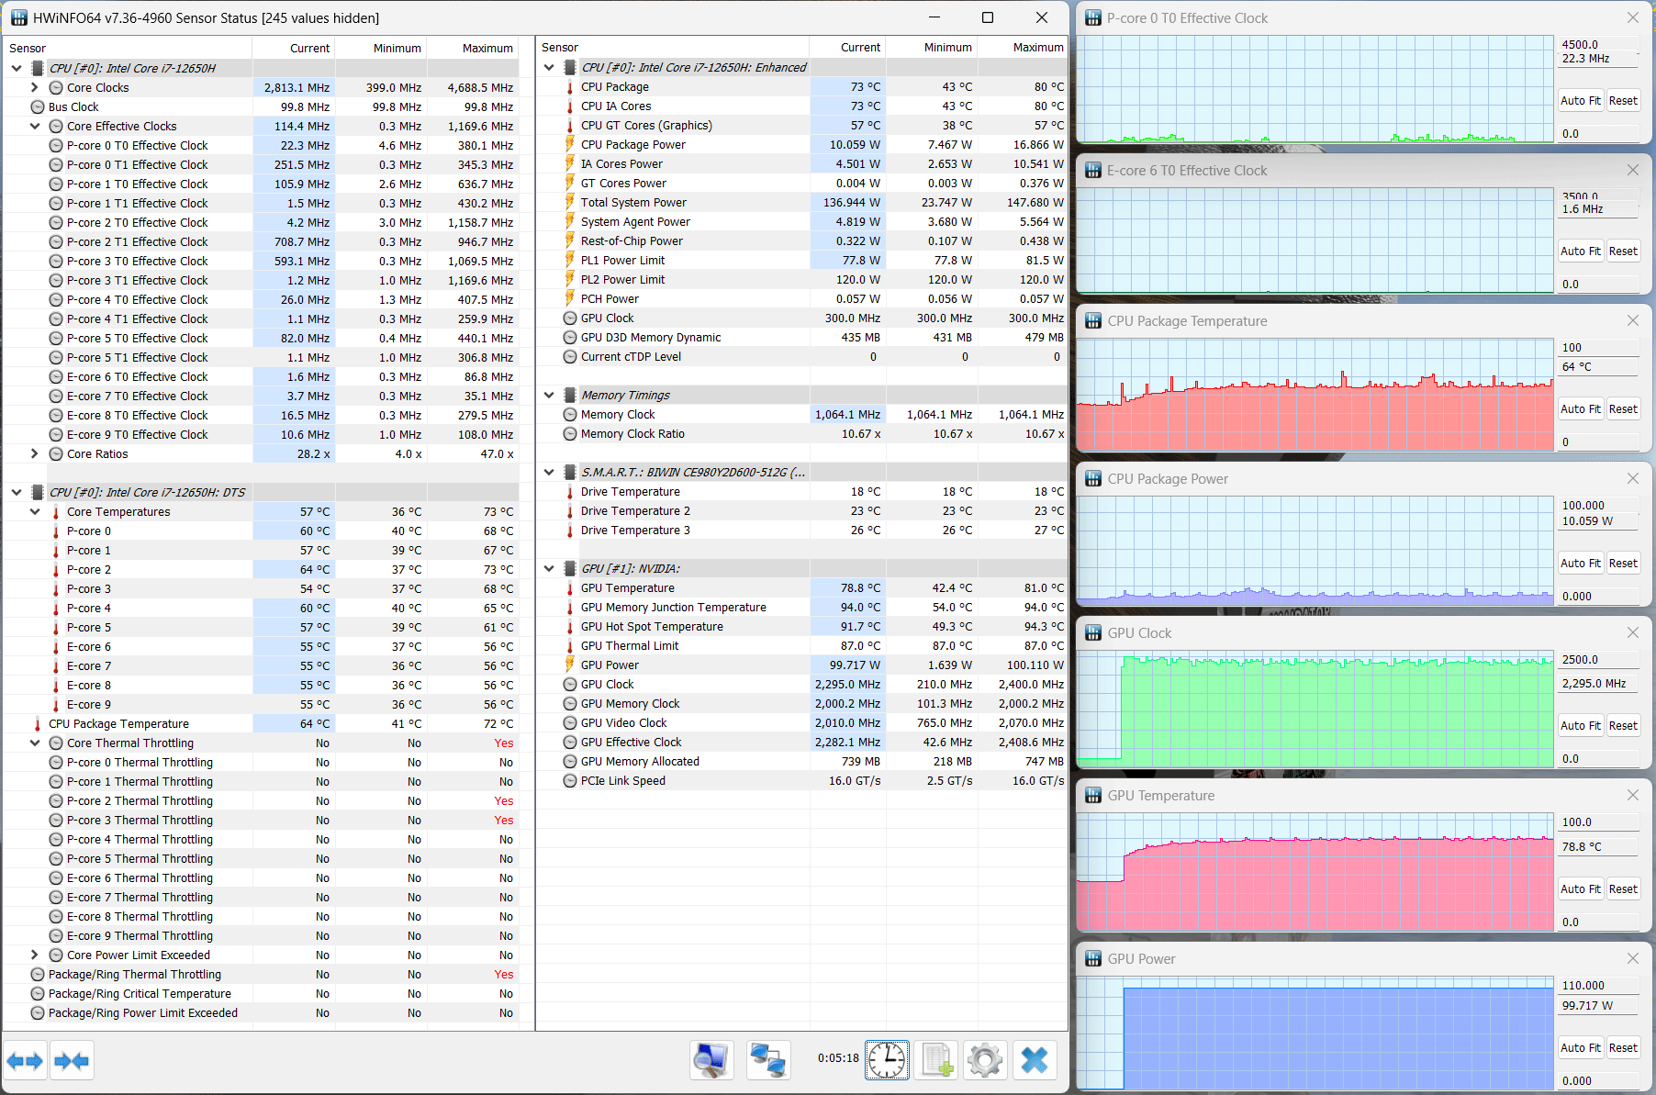Image resolution: width=1656 pixels, height=1095 pixels.
Task: Open the remote monitor computers icon
Action: pos(766,1061)
